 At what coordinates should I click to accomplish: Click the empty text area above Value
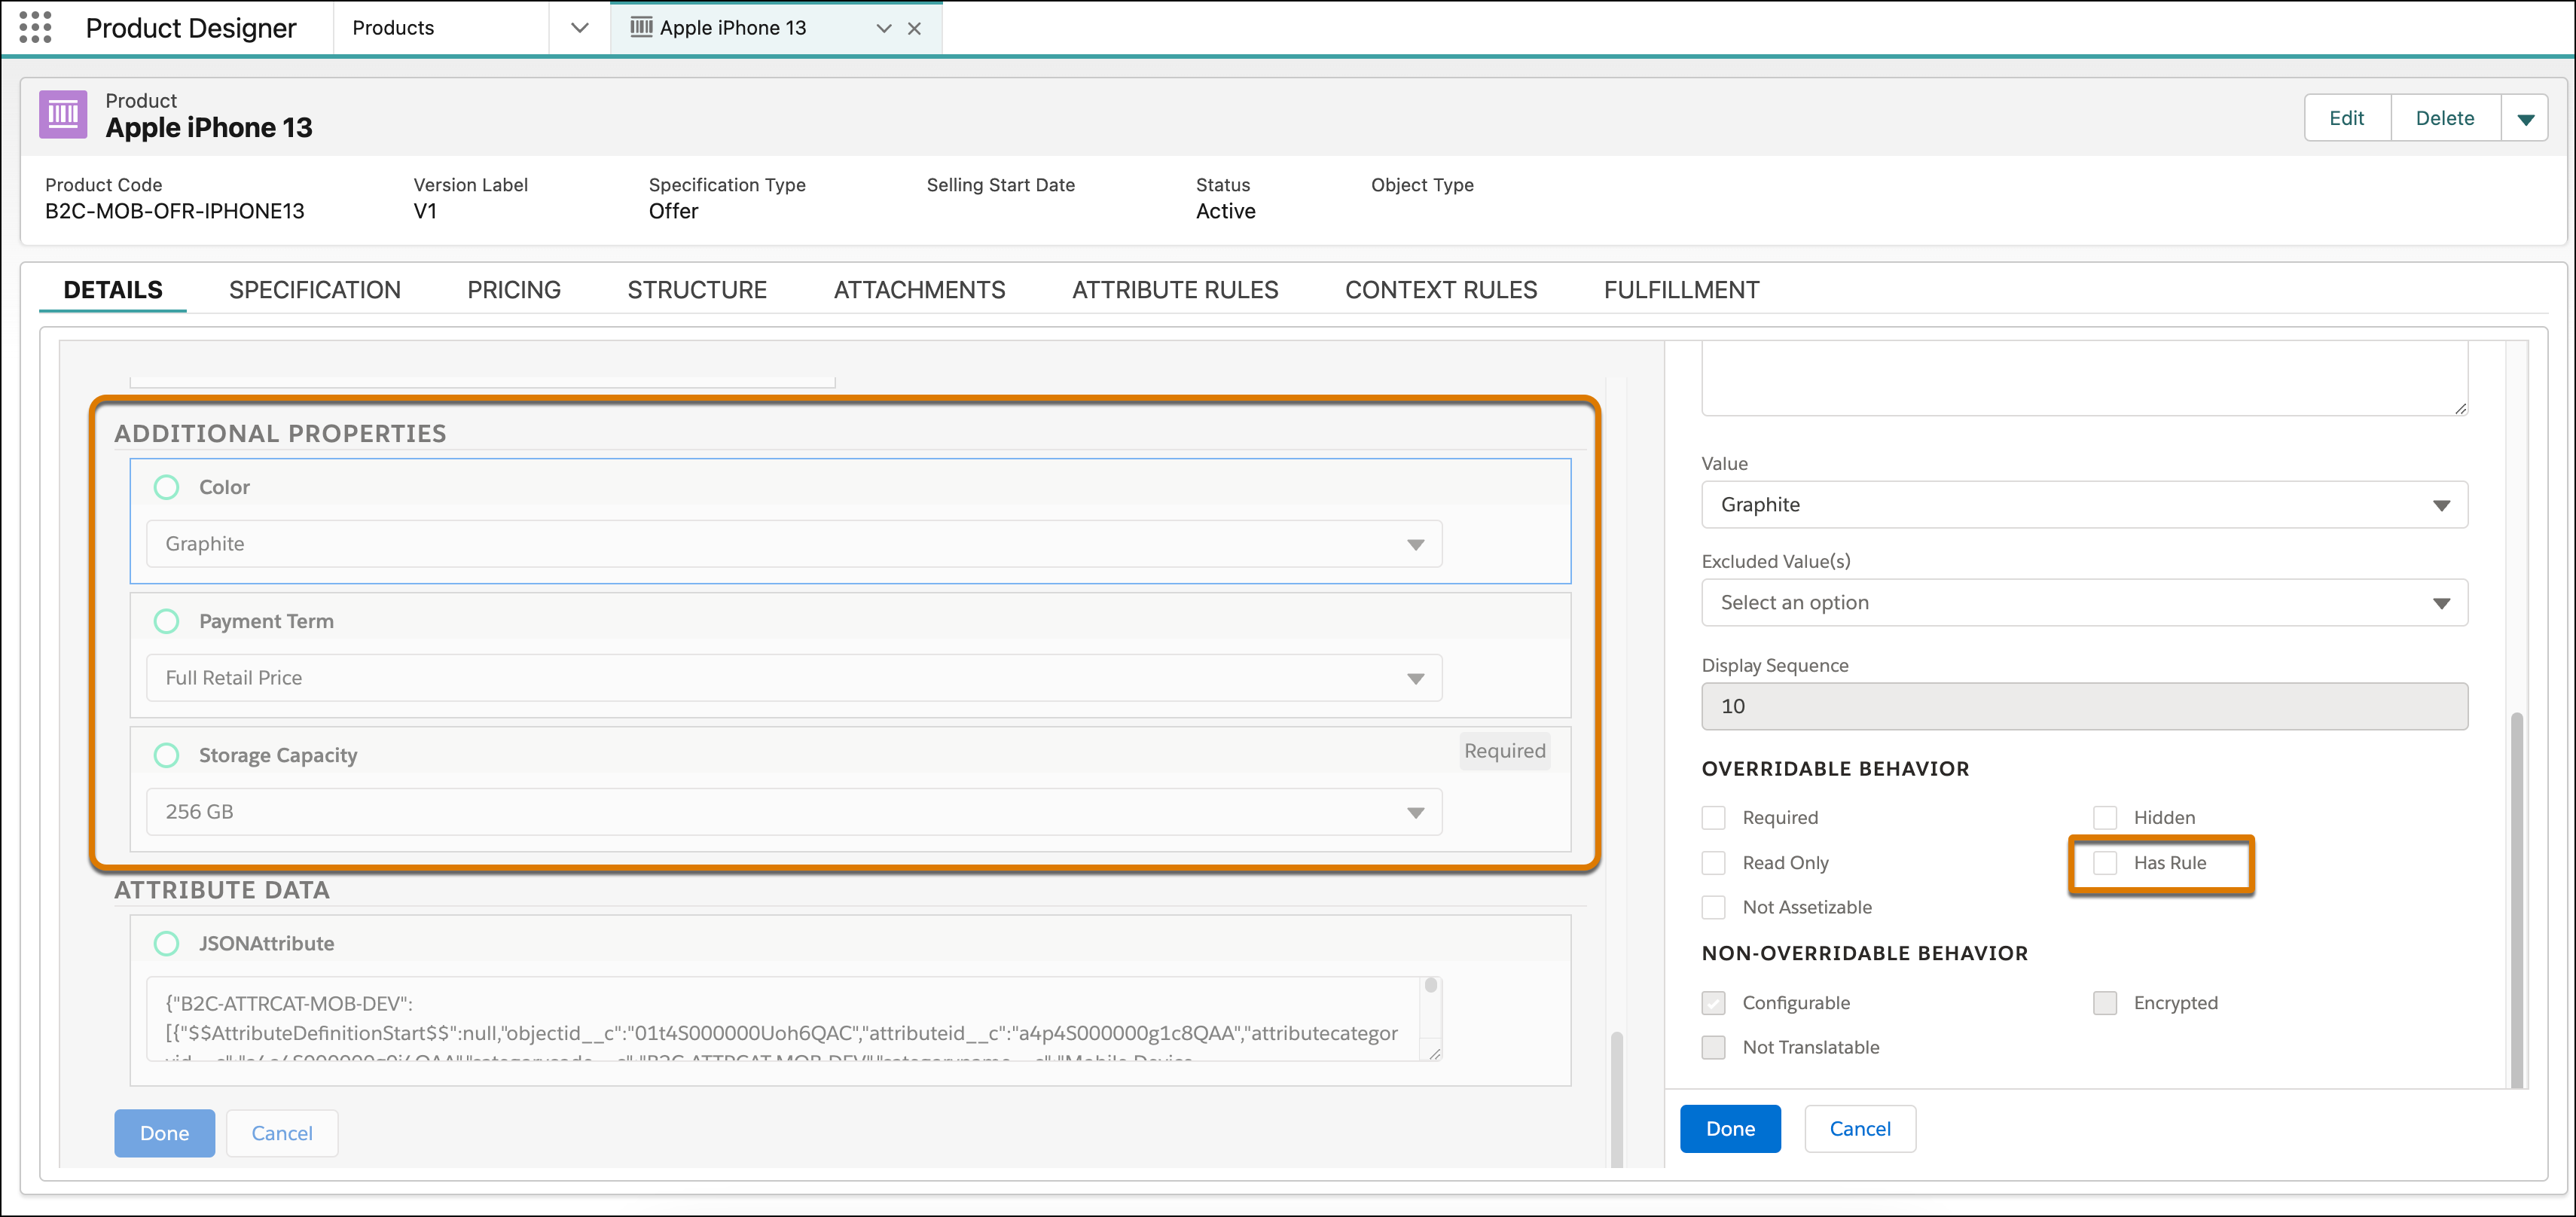pyautogui.click(x=2084, y=378)
